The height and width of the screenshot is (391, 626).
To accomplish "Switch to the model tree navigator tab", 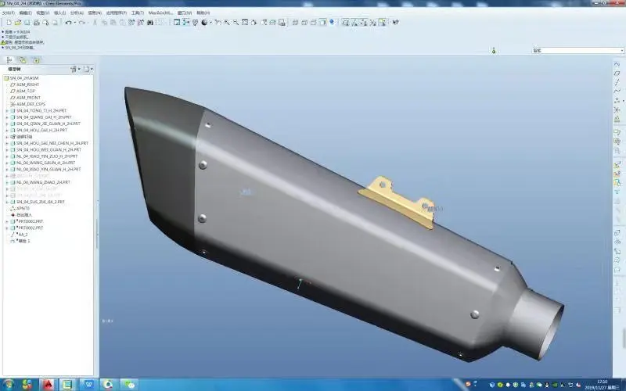I will 9,59.
